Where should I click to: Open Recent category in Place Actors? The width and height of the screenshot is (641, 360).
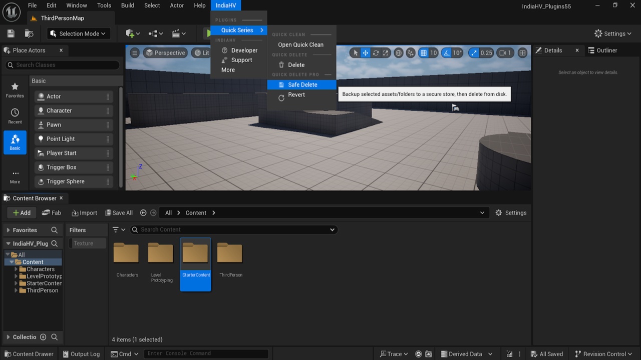(x=15, y=116)
